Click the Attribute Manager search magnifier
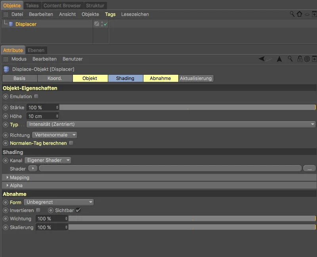 (290, 59)
